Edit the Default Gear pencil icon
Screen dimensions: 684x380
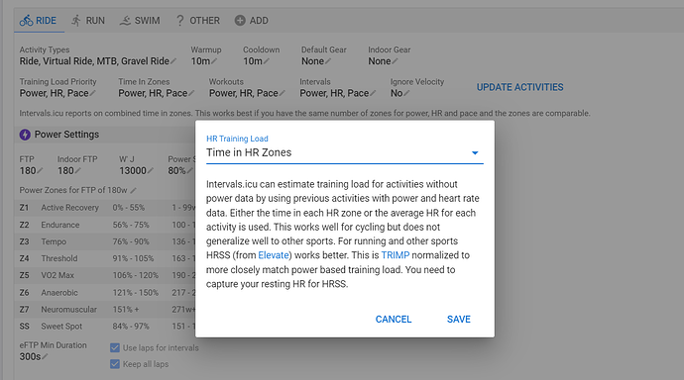(x=327, y=61)
